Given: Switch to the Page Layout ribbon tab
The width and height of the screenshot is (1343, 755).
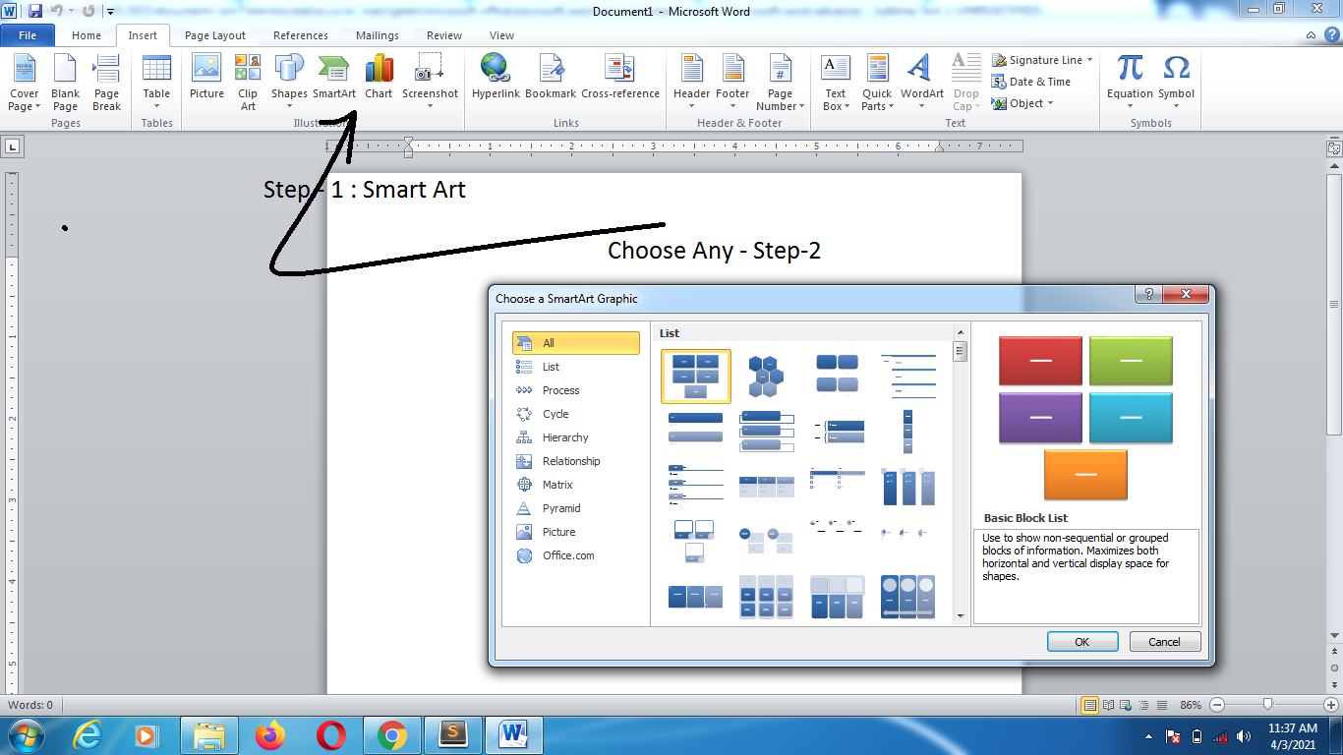Looking at the screenshot, I should click(215, 35).
